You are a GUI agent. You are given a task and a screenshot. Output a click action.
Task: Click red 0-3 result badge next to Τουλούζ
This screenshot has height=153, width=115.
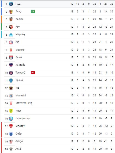point(33,73)
